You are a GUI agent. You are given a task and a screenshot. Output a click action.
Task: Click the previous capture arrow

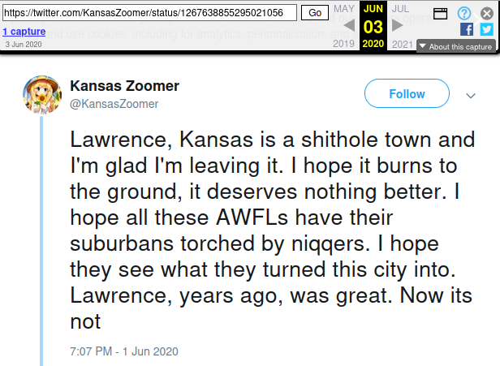[349, 25]
